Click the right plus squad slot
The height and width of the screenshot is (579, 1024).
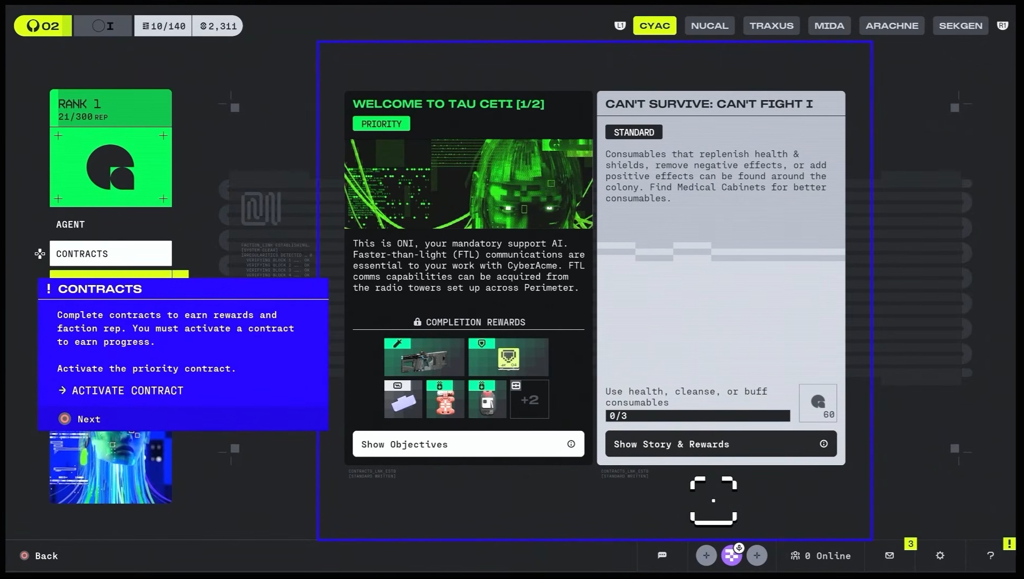coord(756,555)
